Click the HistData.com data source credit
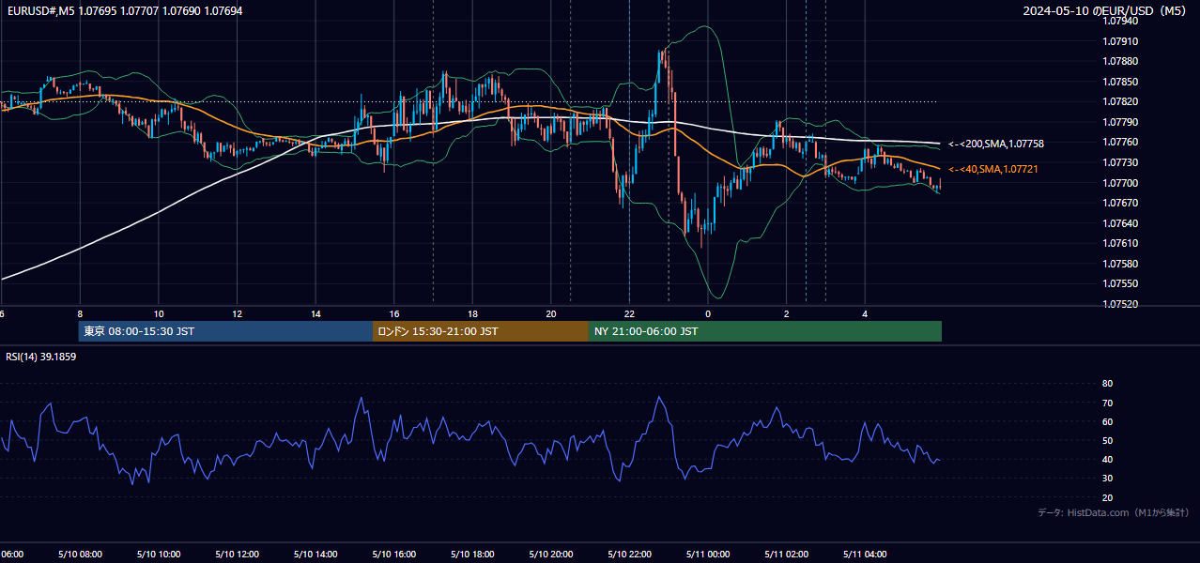 tap(1113, 512)
